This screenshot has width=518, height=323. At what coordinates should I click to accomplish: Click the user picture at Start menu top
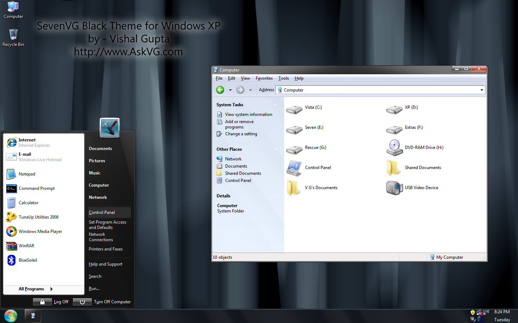(x=110, y=127)
